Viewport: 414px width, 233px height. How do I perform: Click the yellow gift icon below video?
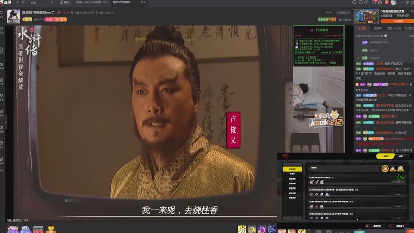tap(242, 229)
